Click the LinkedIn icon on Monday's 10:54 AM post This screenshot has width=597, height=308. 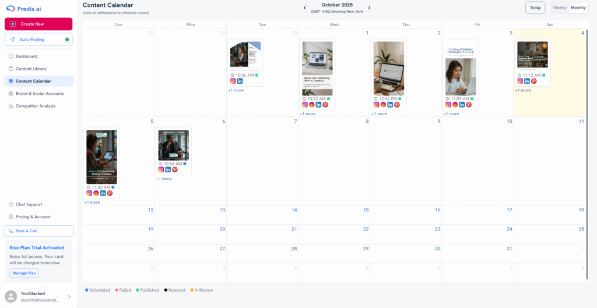pyautogui.click(x=168, y=169)
